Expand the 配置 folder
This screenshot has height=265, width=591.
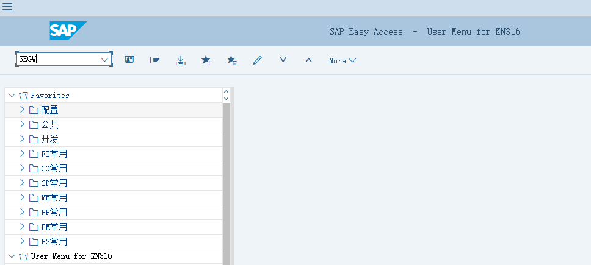pyautogui.click(x=22, y=110)
